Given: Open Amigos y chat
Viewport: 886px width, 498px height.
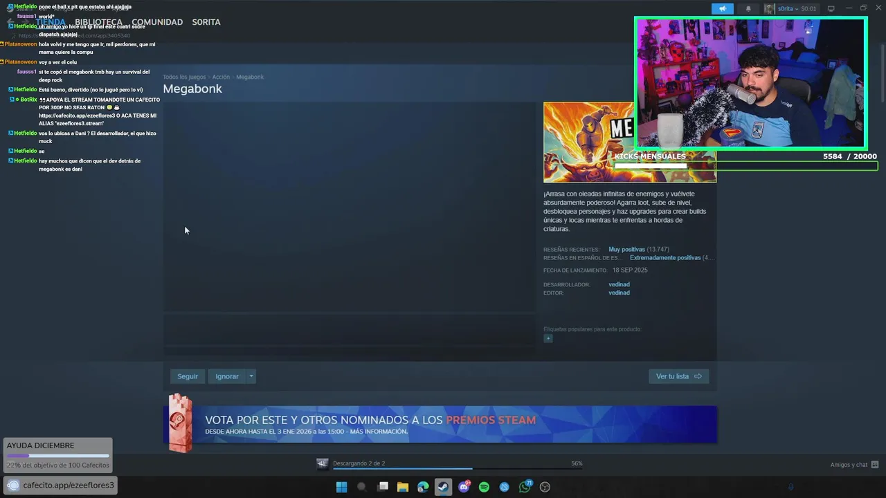Looking at the screenshot, I should tap(854, 465).
